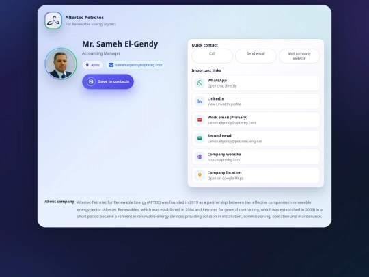Click the 'Important links' heading
The image size is (369, 277).
206,70
